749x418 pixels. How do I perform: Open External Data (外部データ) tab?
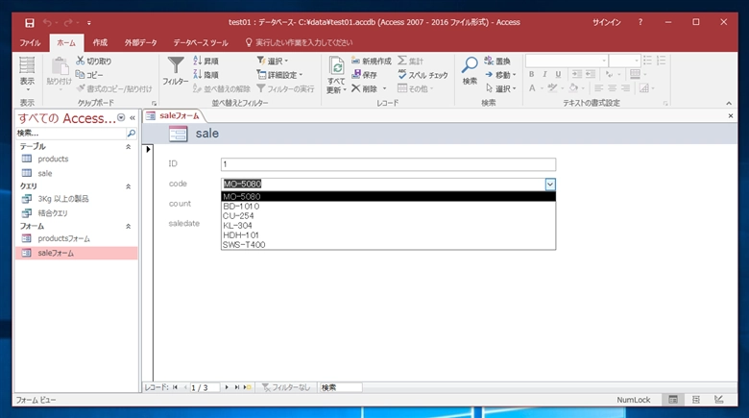[141, 42]
